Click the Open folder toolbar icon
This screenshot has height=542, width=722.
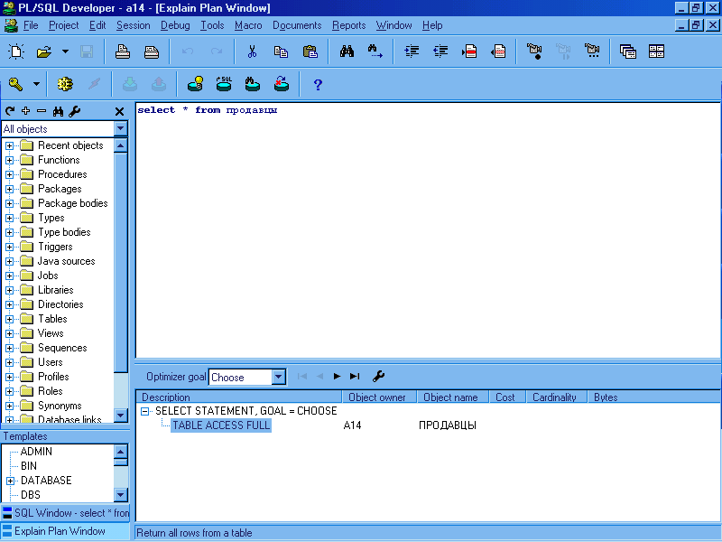click(x=43, y=51)
